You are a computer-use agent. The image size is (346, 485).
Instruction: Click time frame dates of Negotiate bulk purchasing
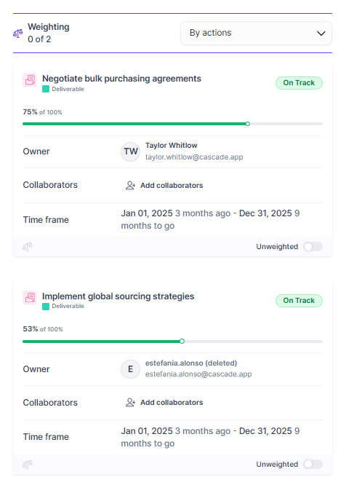coord(210,219)
